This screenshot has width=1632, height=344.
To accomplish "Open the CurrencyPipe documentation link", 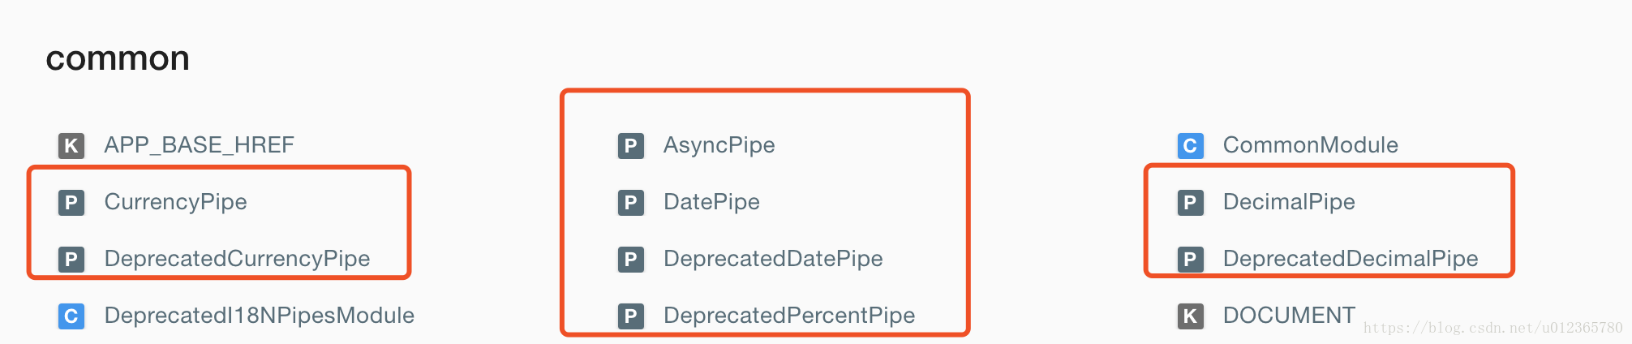I will (x=175, y=202).
